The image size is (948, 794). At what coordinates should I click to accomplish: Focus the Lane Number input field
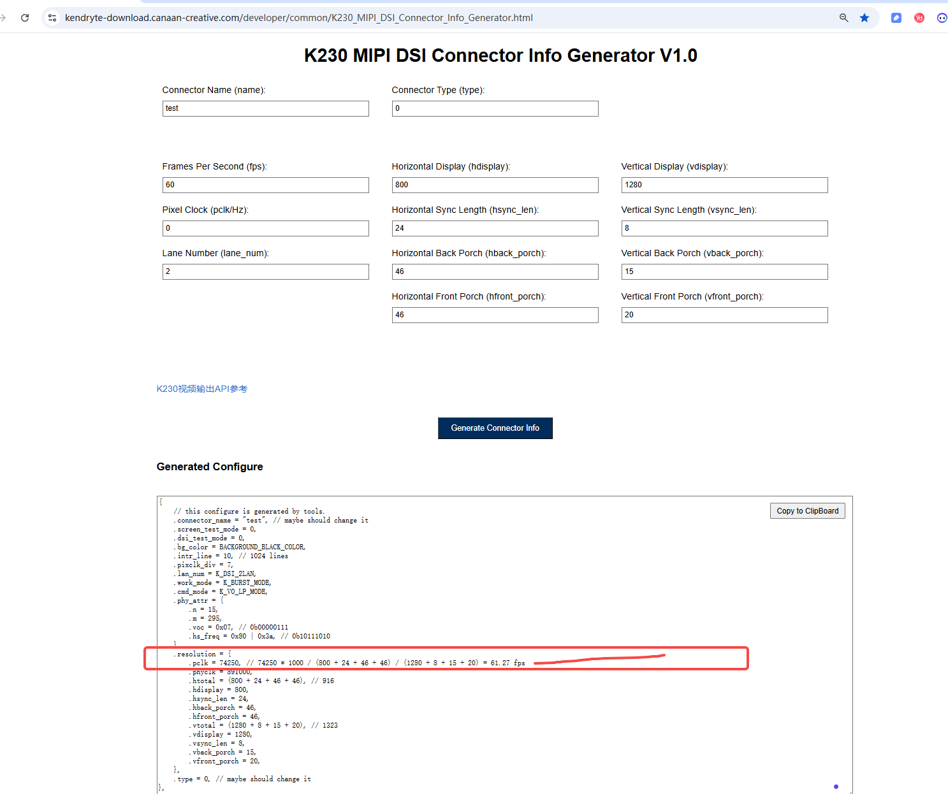(265, 271)
